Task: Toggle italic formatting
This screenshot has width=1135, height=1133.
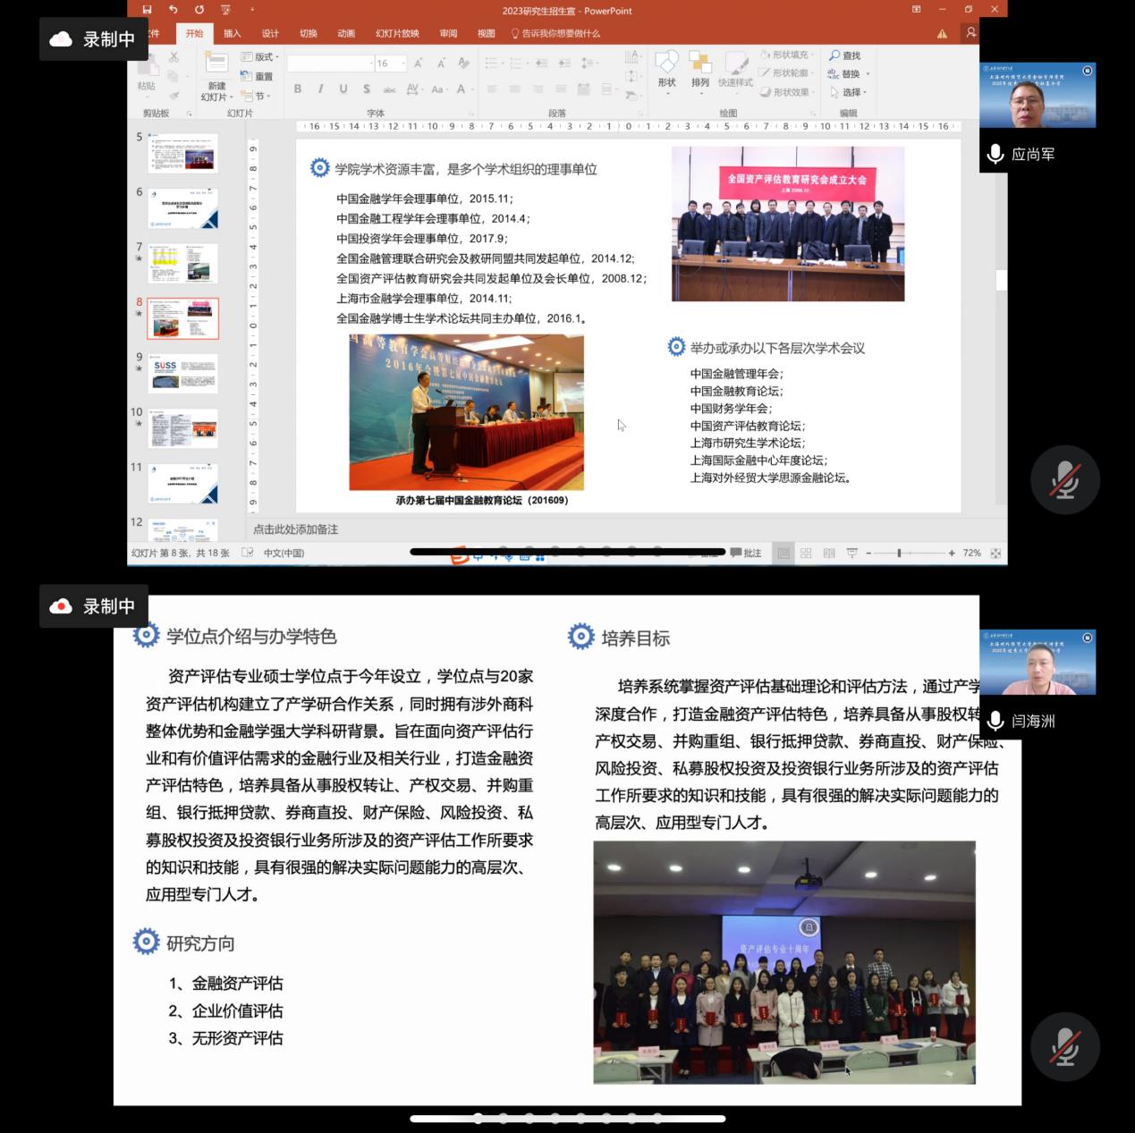Action: (321, 89)
